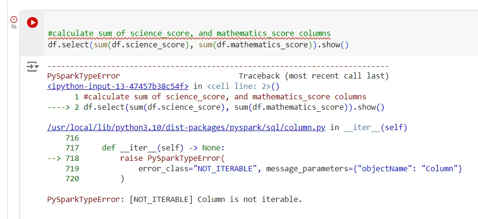
Task: Click the first sum function in the code cell
Action: point(100,45)
